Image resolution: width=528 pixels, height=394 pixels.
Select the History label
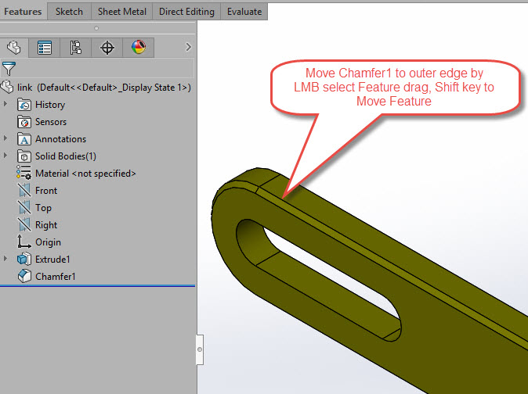click(x=50, y=105)
